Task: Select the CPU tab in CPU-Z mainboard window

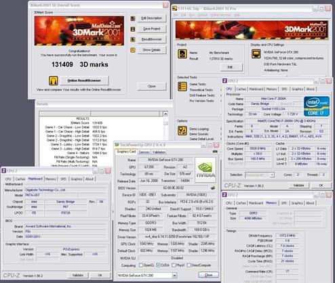Action: click(8, 179)
